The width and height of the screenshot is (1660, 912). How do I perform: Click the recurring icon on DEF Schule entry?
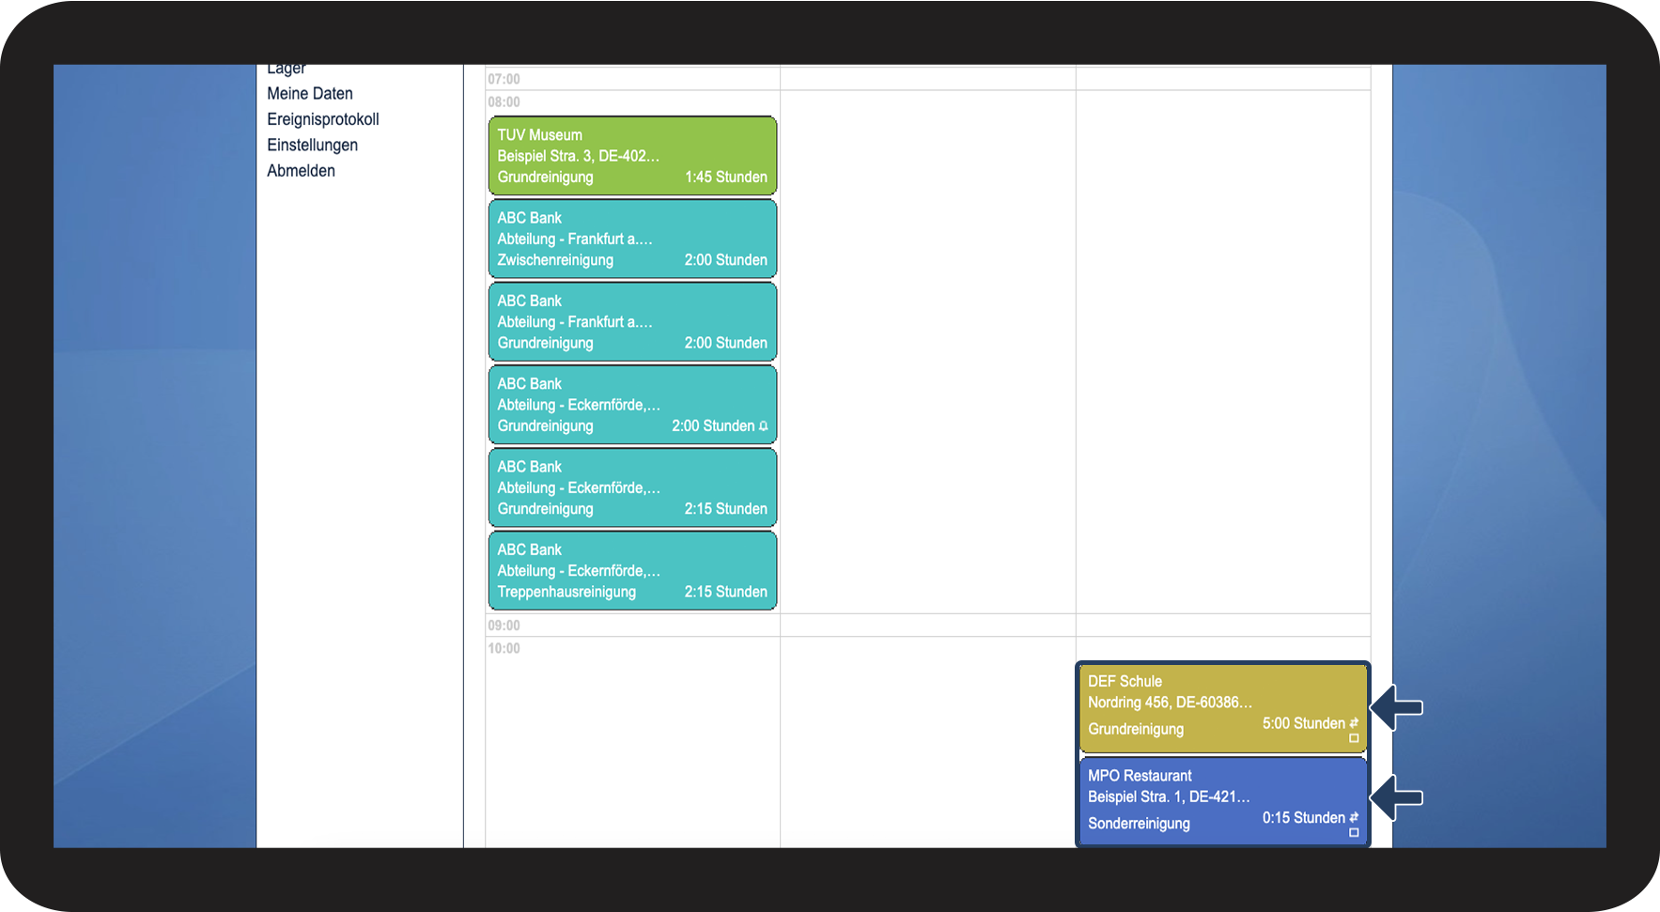1354,723
